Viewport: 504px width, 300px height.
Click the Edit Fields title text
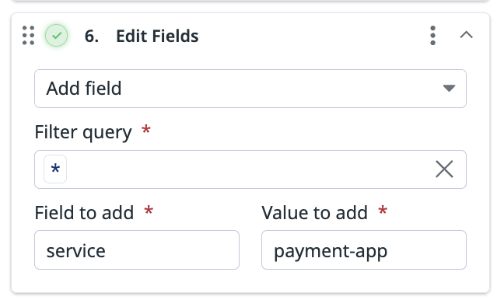pos(157,36)
